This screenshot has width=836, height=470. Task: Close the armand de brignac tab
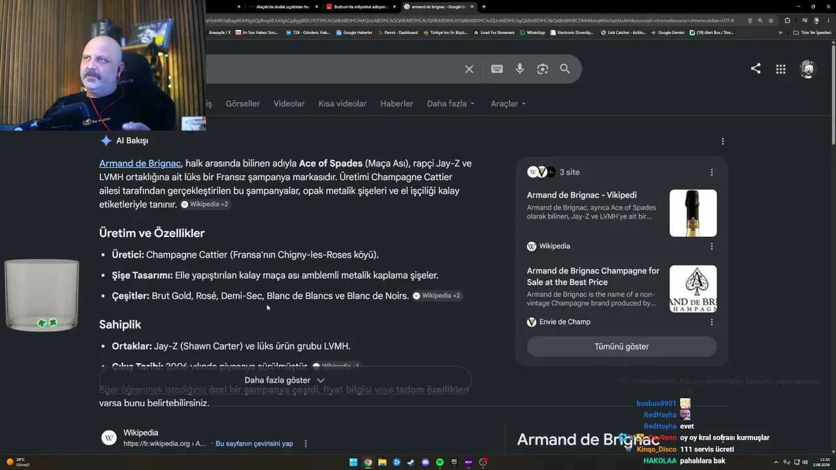472,7
